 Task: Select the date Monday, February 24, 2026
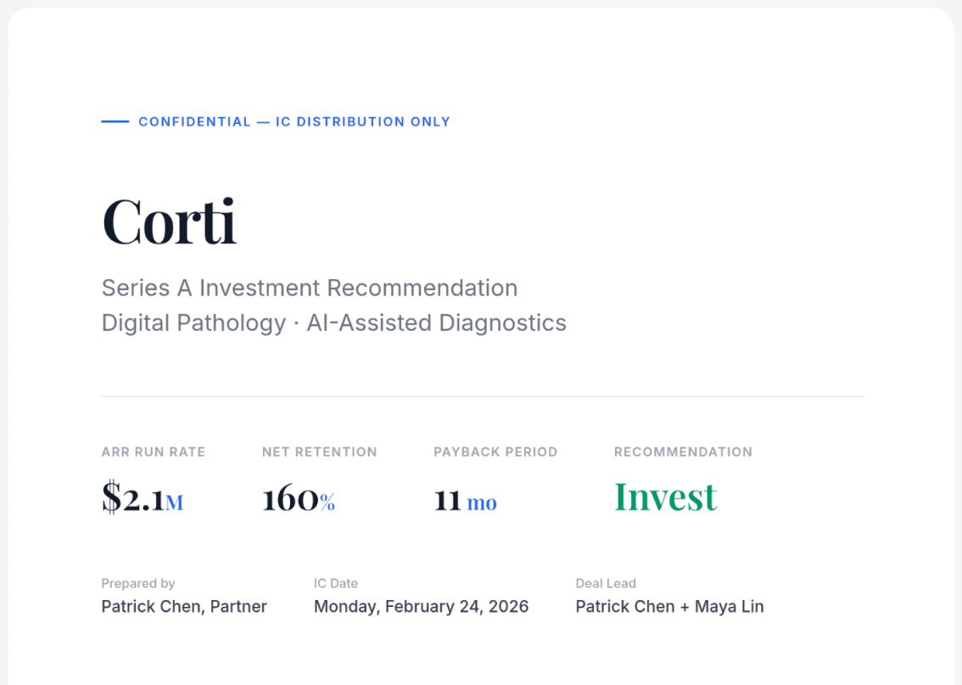[x=421, y=606]
